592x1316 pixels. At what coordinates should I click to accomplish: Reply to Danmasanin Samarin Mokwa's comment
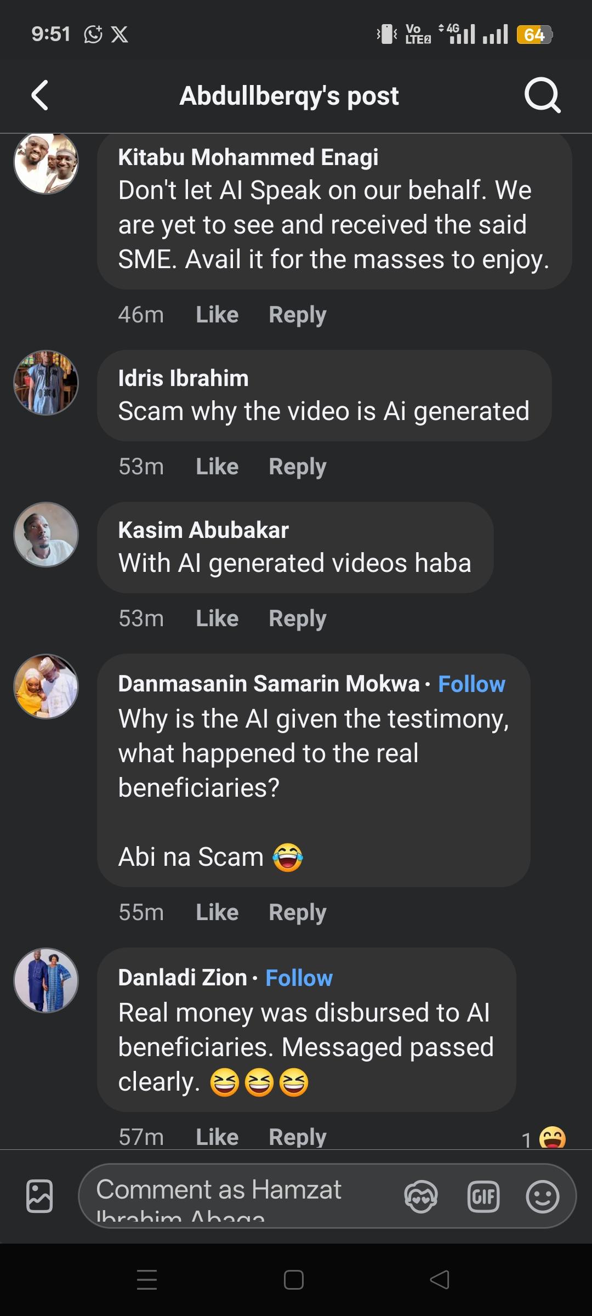click(297, 912)
